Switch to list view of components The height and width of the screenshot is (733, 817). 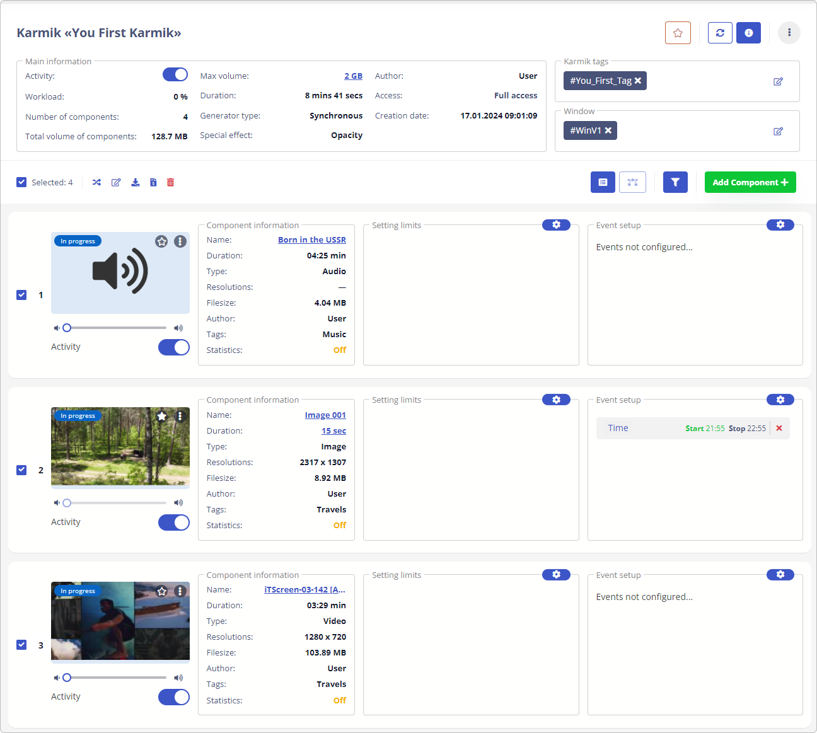pos(603,182)
